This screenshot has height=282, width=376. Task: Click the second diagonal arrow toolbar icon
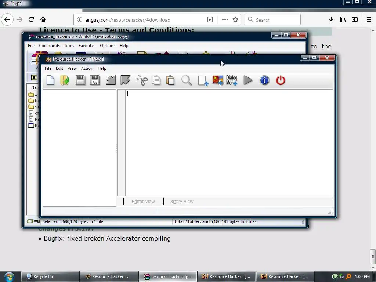pyautogui.click(x=125, y=80)
